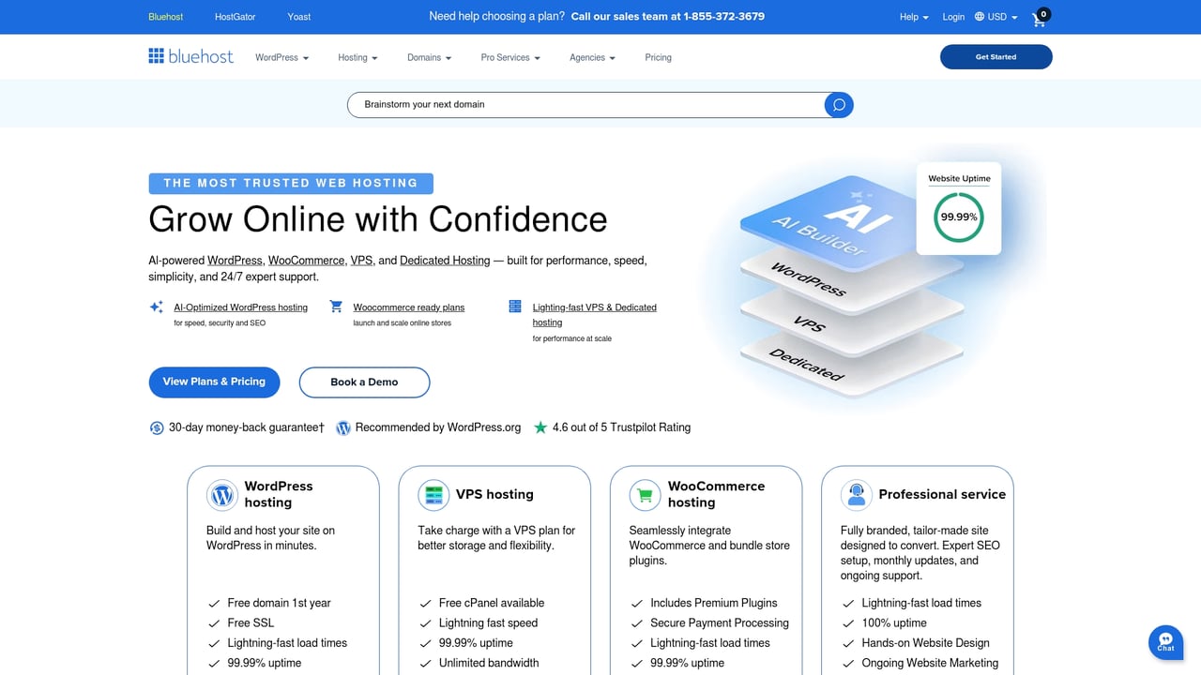Click the search magnifier in the domain bar
This screenshot has height=675, width=1201.
837,104
